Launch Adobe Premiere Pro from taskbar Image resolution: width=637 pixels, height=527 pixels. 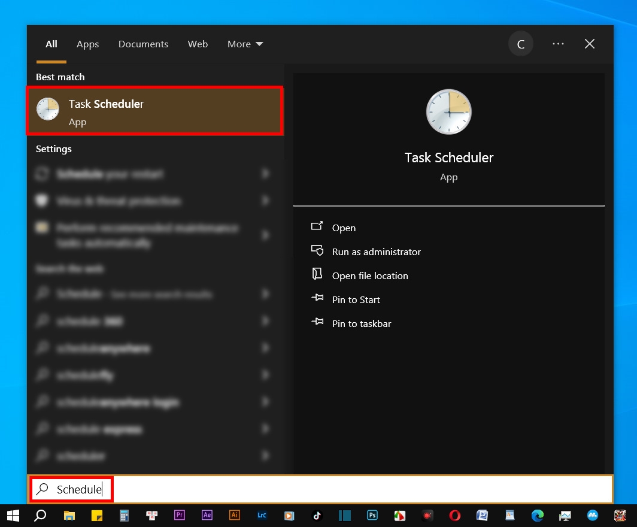pos(179,515)
